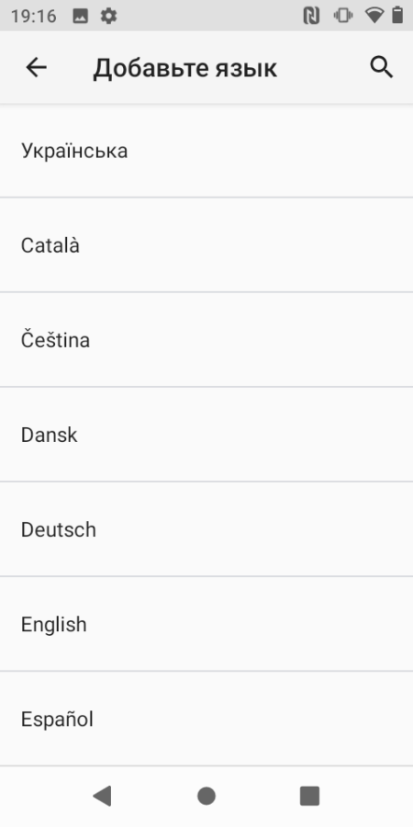Screen dimensions: 413x827
Task: Choose Español from the list
Action: (x=206, y=719)
